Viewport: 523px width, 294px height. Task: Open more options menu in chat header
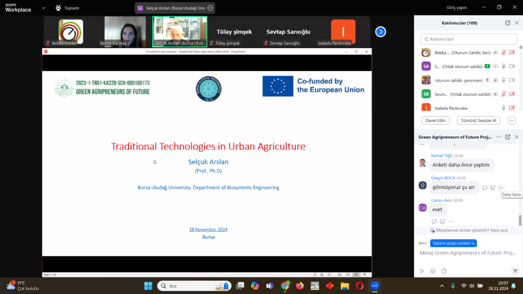[497, 137]
